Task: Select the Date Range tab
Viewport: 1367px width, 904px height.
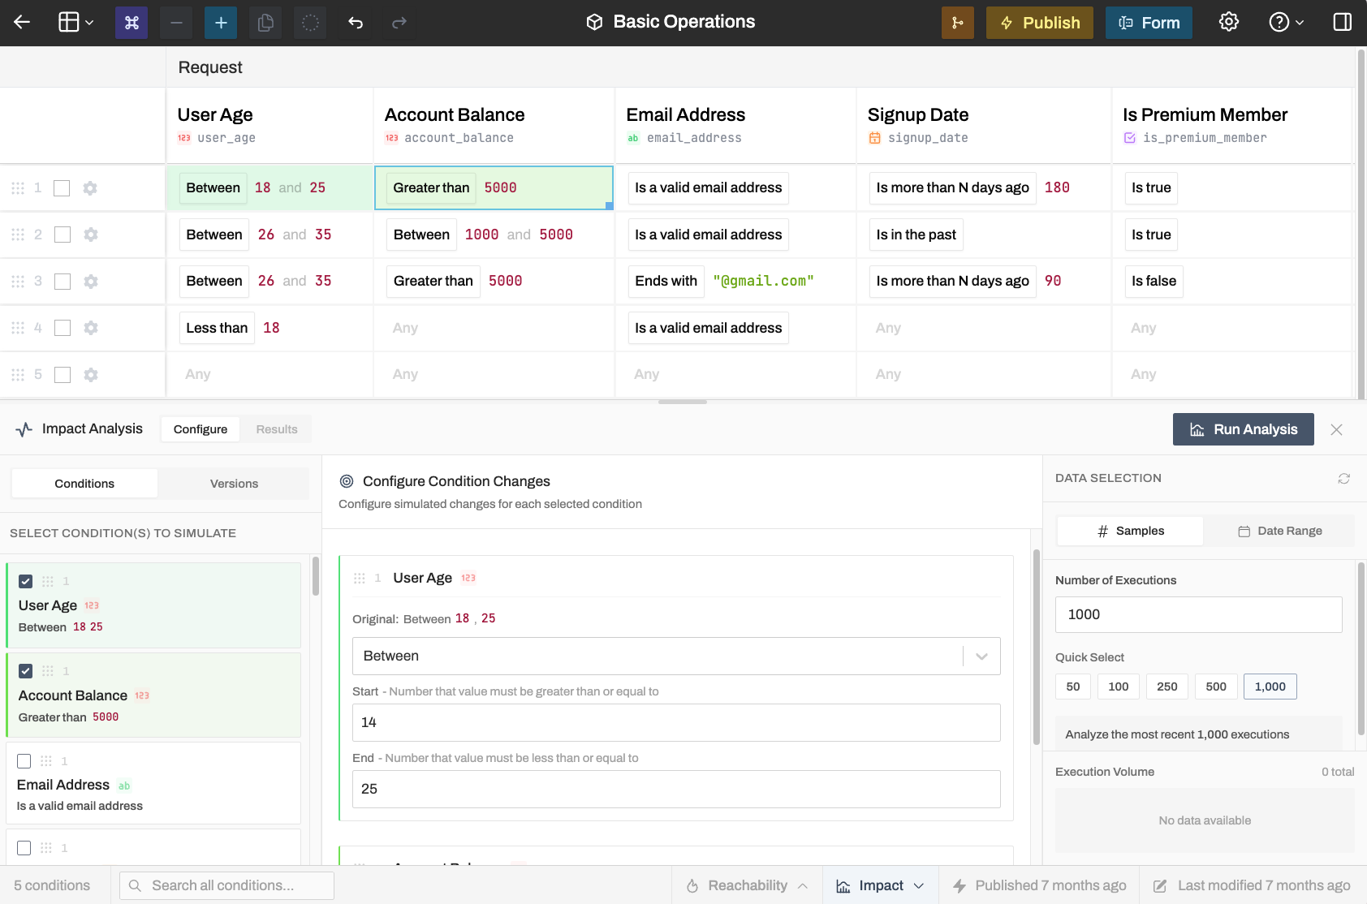Action: point(1279,531)
